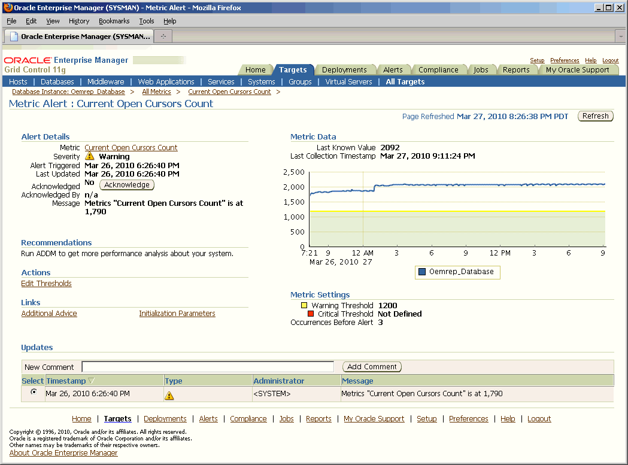
Task: Switch to the Jobs tab
Action: coord(481,69)
